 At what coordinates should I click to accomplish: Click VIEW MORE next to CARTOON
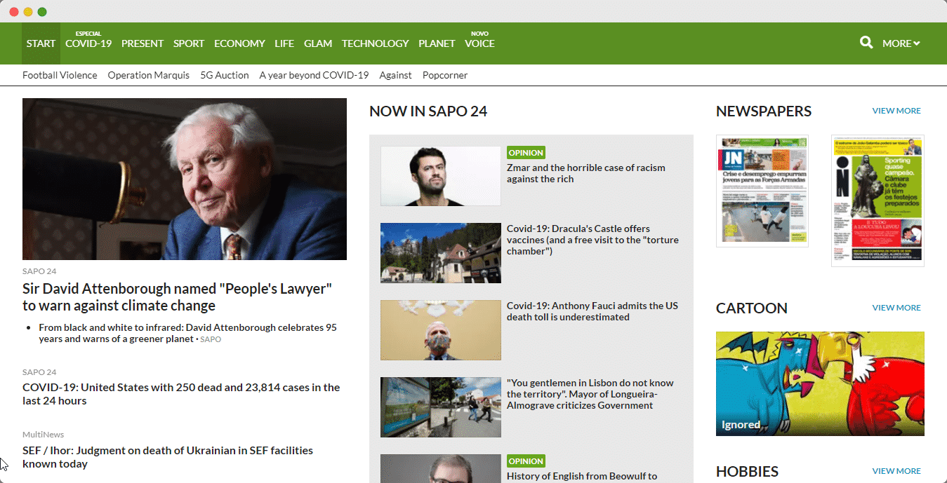pos(896,308)
